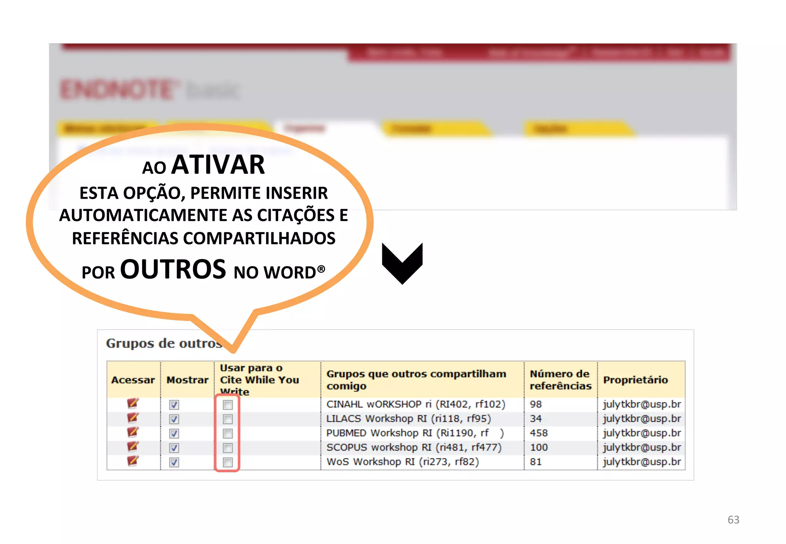The height and width of the screenshot is (544, 786).
Task: Click owner julytkbr@usp.br in the PUBMED row
Action: click(x=642, y=433)
